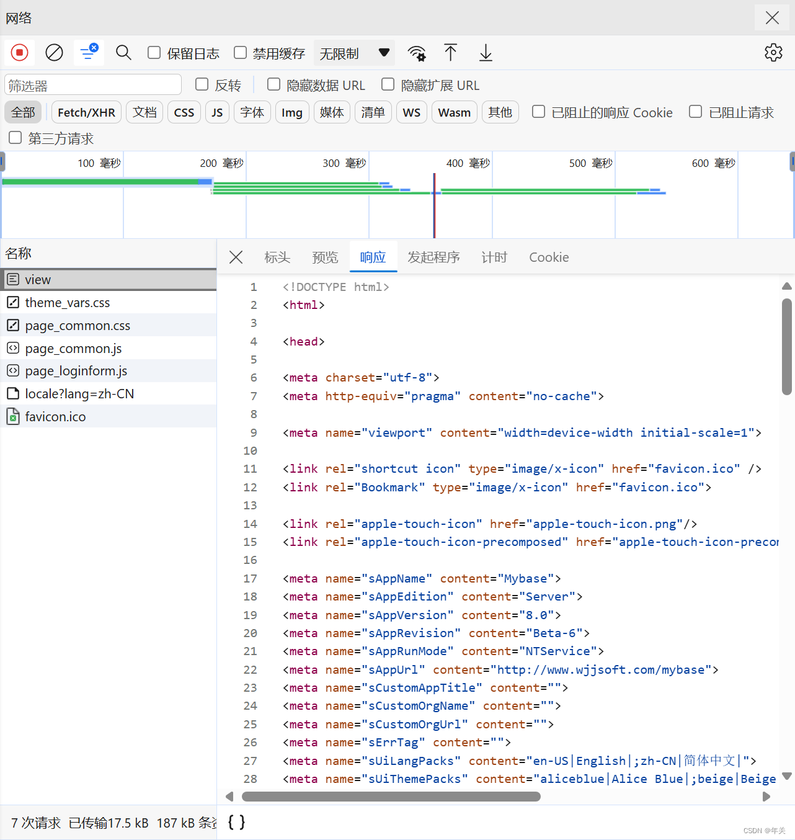
Task: Filter by Fetch/XHR requests
Action: point(86,112)
